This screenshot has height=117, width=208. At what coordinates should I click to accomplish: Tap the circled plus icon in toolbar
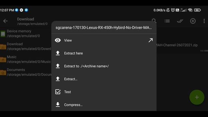193,21
